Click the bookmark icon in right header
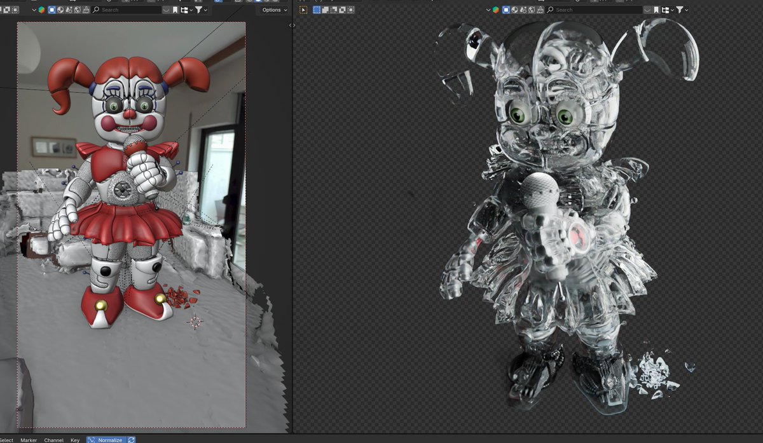 click(x=656, y=10)
